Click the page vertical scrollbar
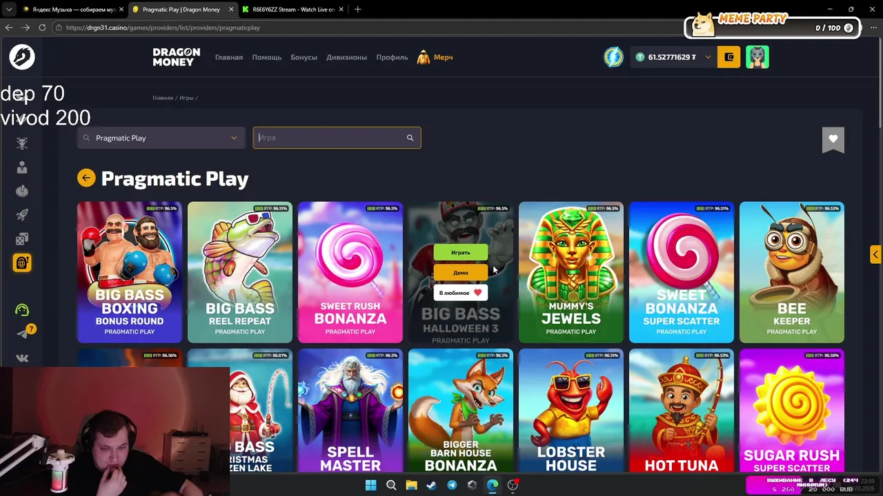This screenshot has width=883, height=496. pos(879,83)
